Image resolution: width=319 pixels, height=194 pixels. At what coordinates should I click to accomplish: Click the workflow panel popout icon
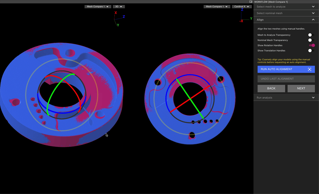point(251,2)
